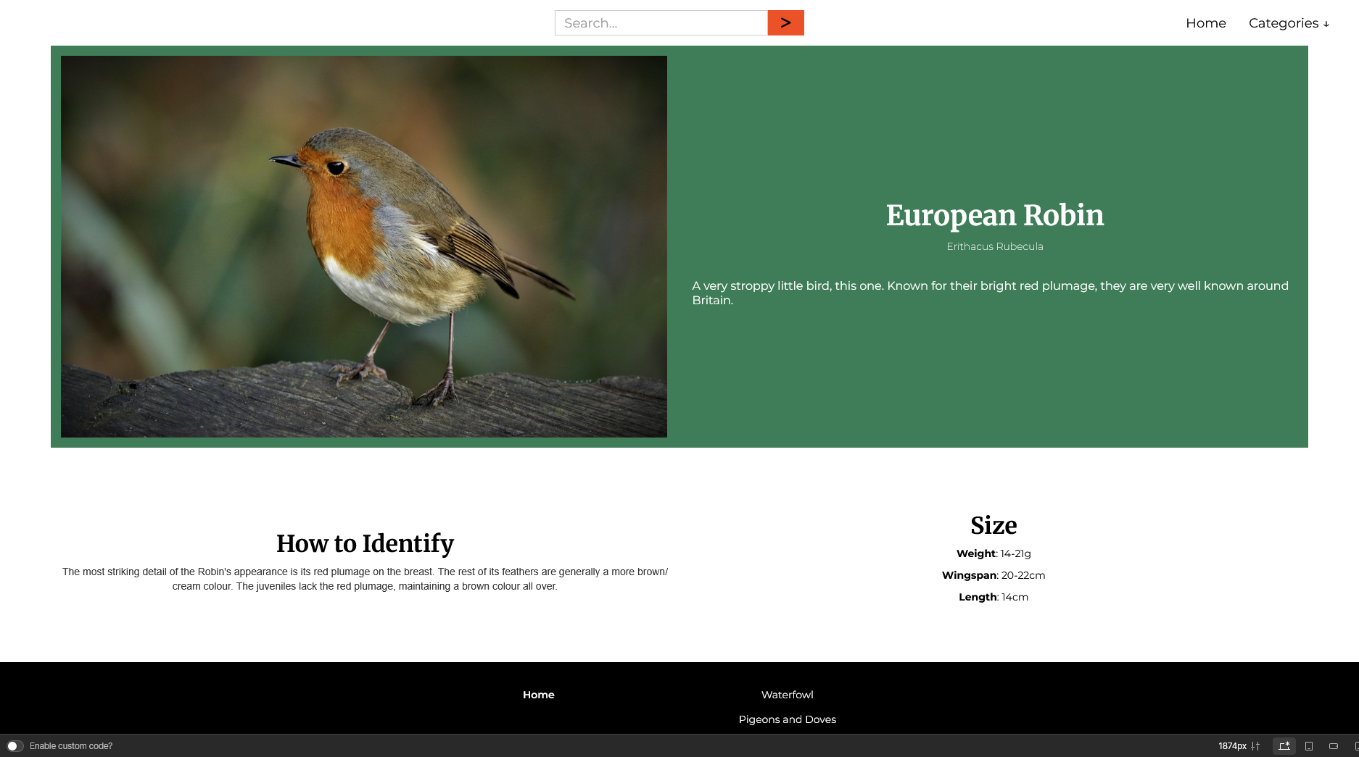Click the Length: 14cm line

(994, 597)
